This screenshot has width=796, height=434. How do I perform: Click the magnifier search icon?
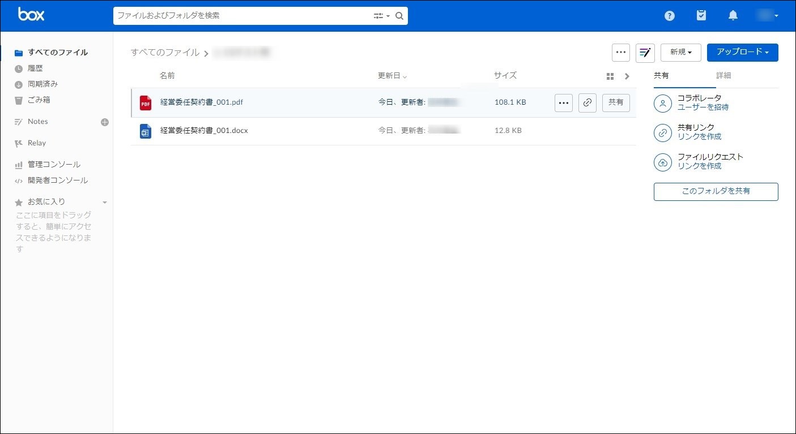399,16
